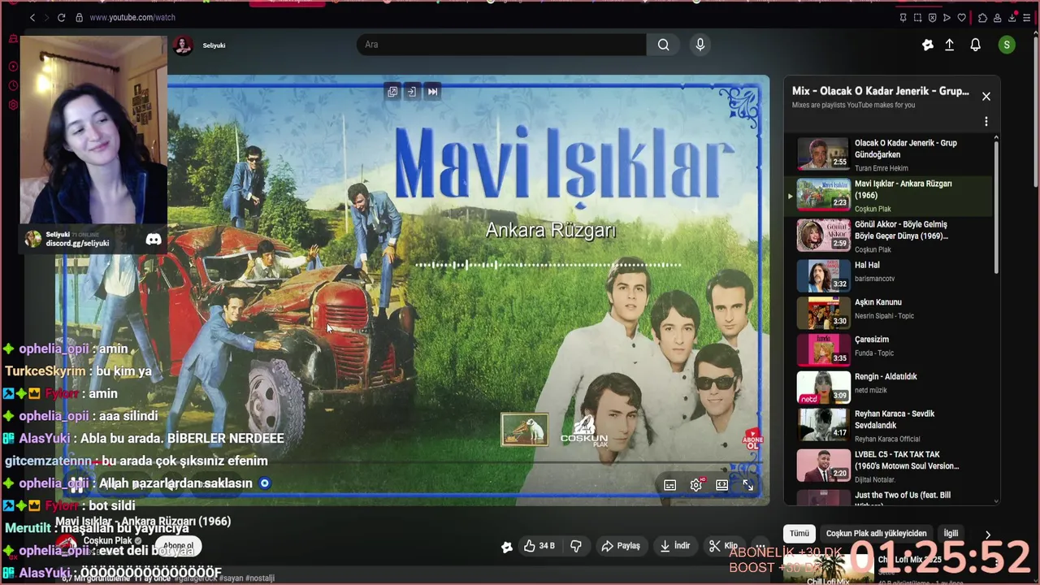Click the Discord logo in the overlay

pos(153,240)
